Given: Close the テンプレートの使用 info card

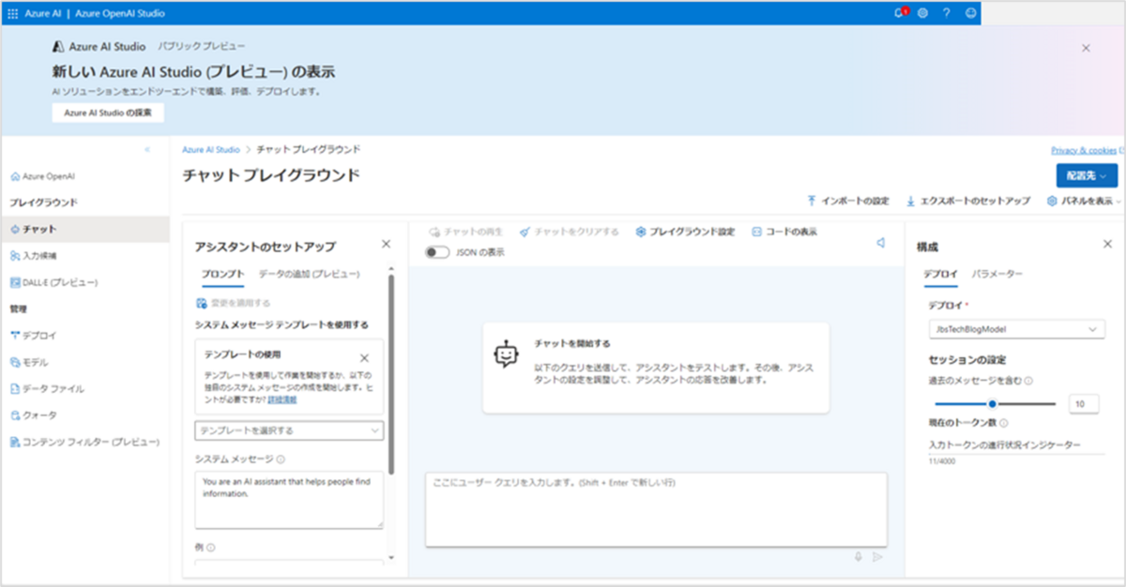Looking at the screenshot, I should [x=364, y=357].
